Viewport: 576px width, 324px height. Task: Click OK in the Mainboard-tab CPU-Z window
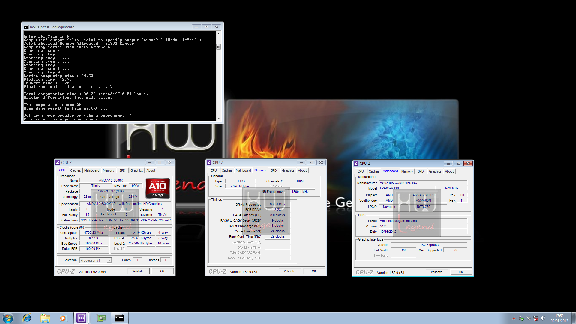click(x=461, y=272)
